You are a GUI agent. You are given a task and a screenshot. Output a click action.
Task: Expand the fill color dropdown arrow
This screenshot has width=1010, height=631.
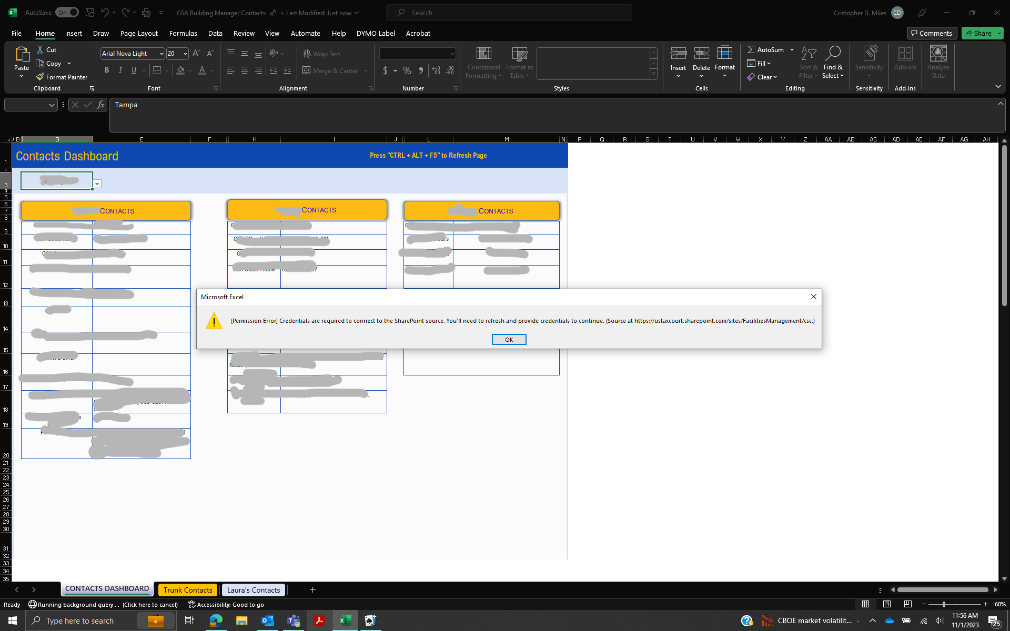tap(191, 70)
